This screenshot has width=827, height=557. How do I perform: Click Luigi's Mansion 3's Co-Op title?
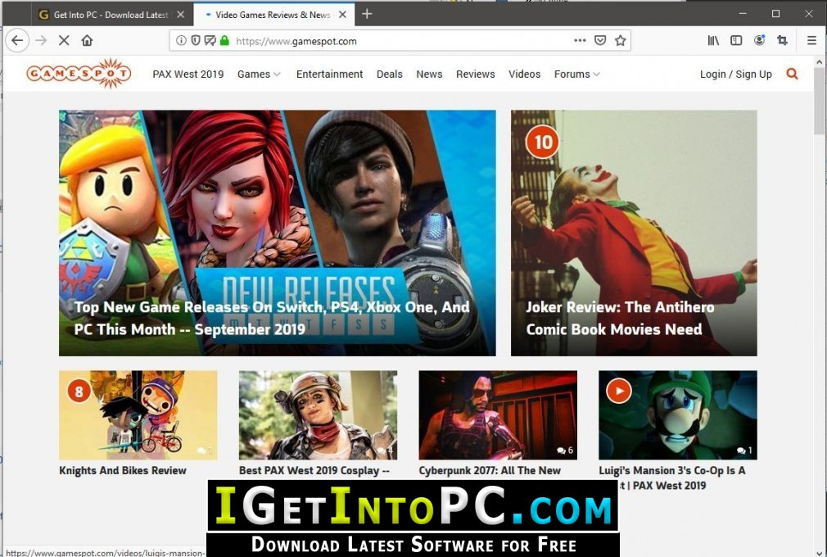(x=672, y=478)
